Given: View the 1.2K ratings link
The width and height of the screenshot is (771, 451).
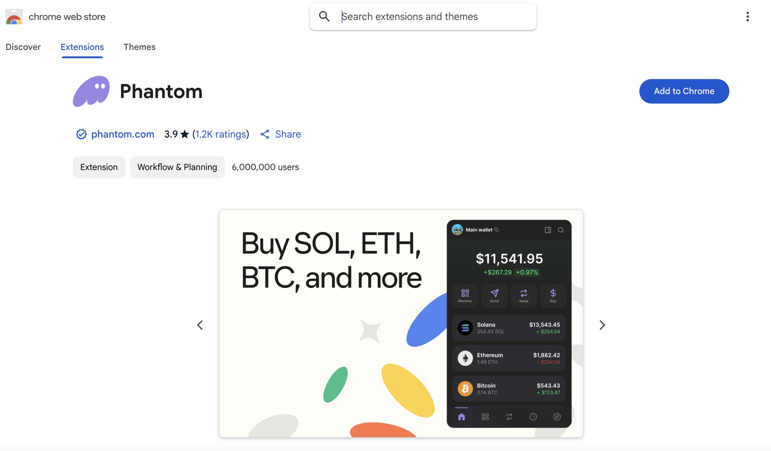Looking at the screenshot, I should pyautogui.click(x=220, y=134).
